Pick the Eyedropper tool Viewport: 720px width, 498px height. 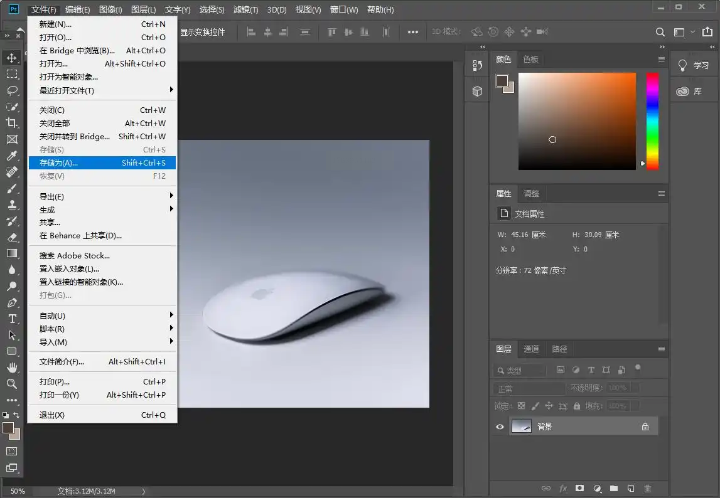[x=12, y=156]
